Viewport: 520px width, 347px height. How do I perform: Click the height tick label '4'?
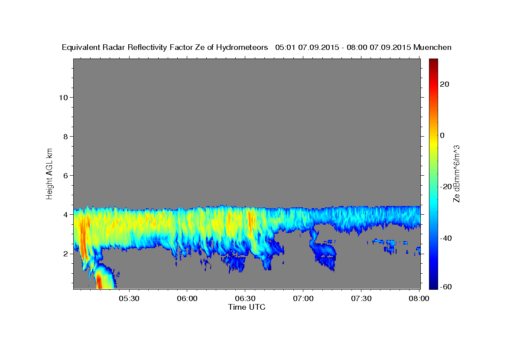pos(65,215)
